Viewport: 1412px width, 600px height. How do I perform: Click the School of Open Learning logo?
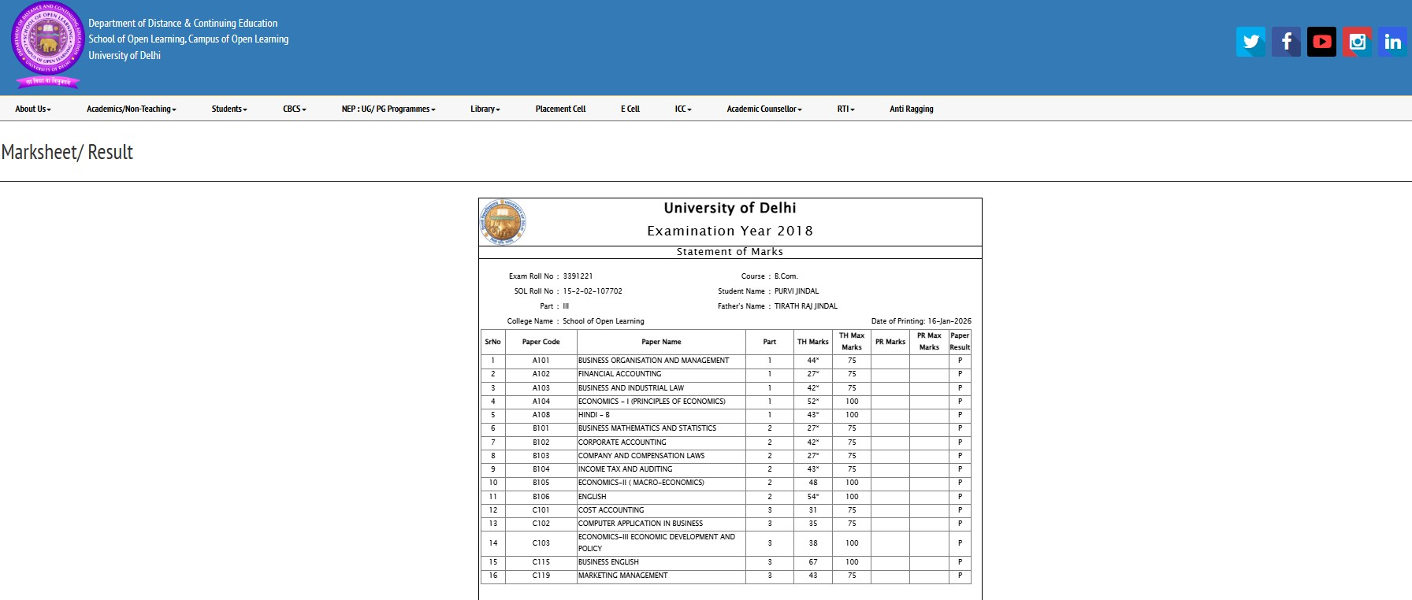click(47, 44)
